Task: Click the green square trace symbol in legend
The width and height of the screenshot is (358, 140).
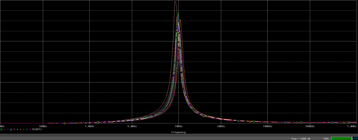Action: point(1,129)
